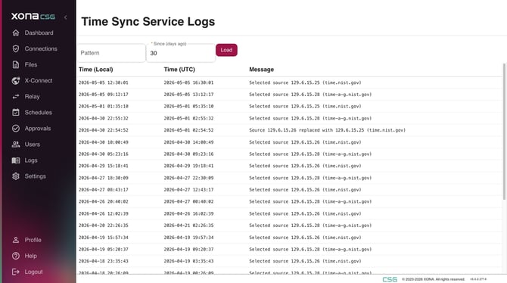Image resolution: width=507 pixels, height=283 pixels.
Task: Go to the Users page
Action: click(x=33, y=145)
